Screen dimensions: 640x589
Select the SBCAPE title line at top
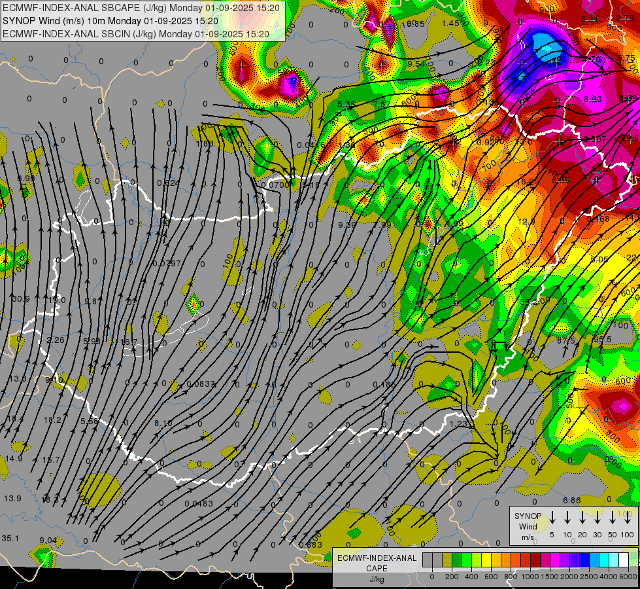(x=141, y=8)
